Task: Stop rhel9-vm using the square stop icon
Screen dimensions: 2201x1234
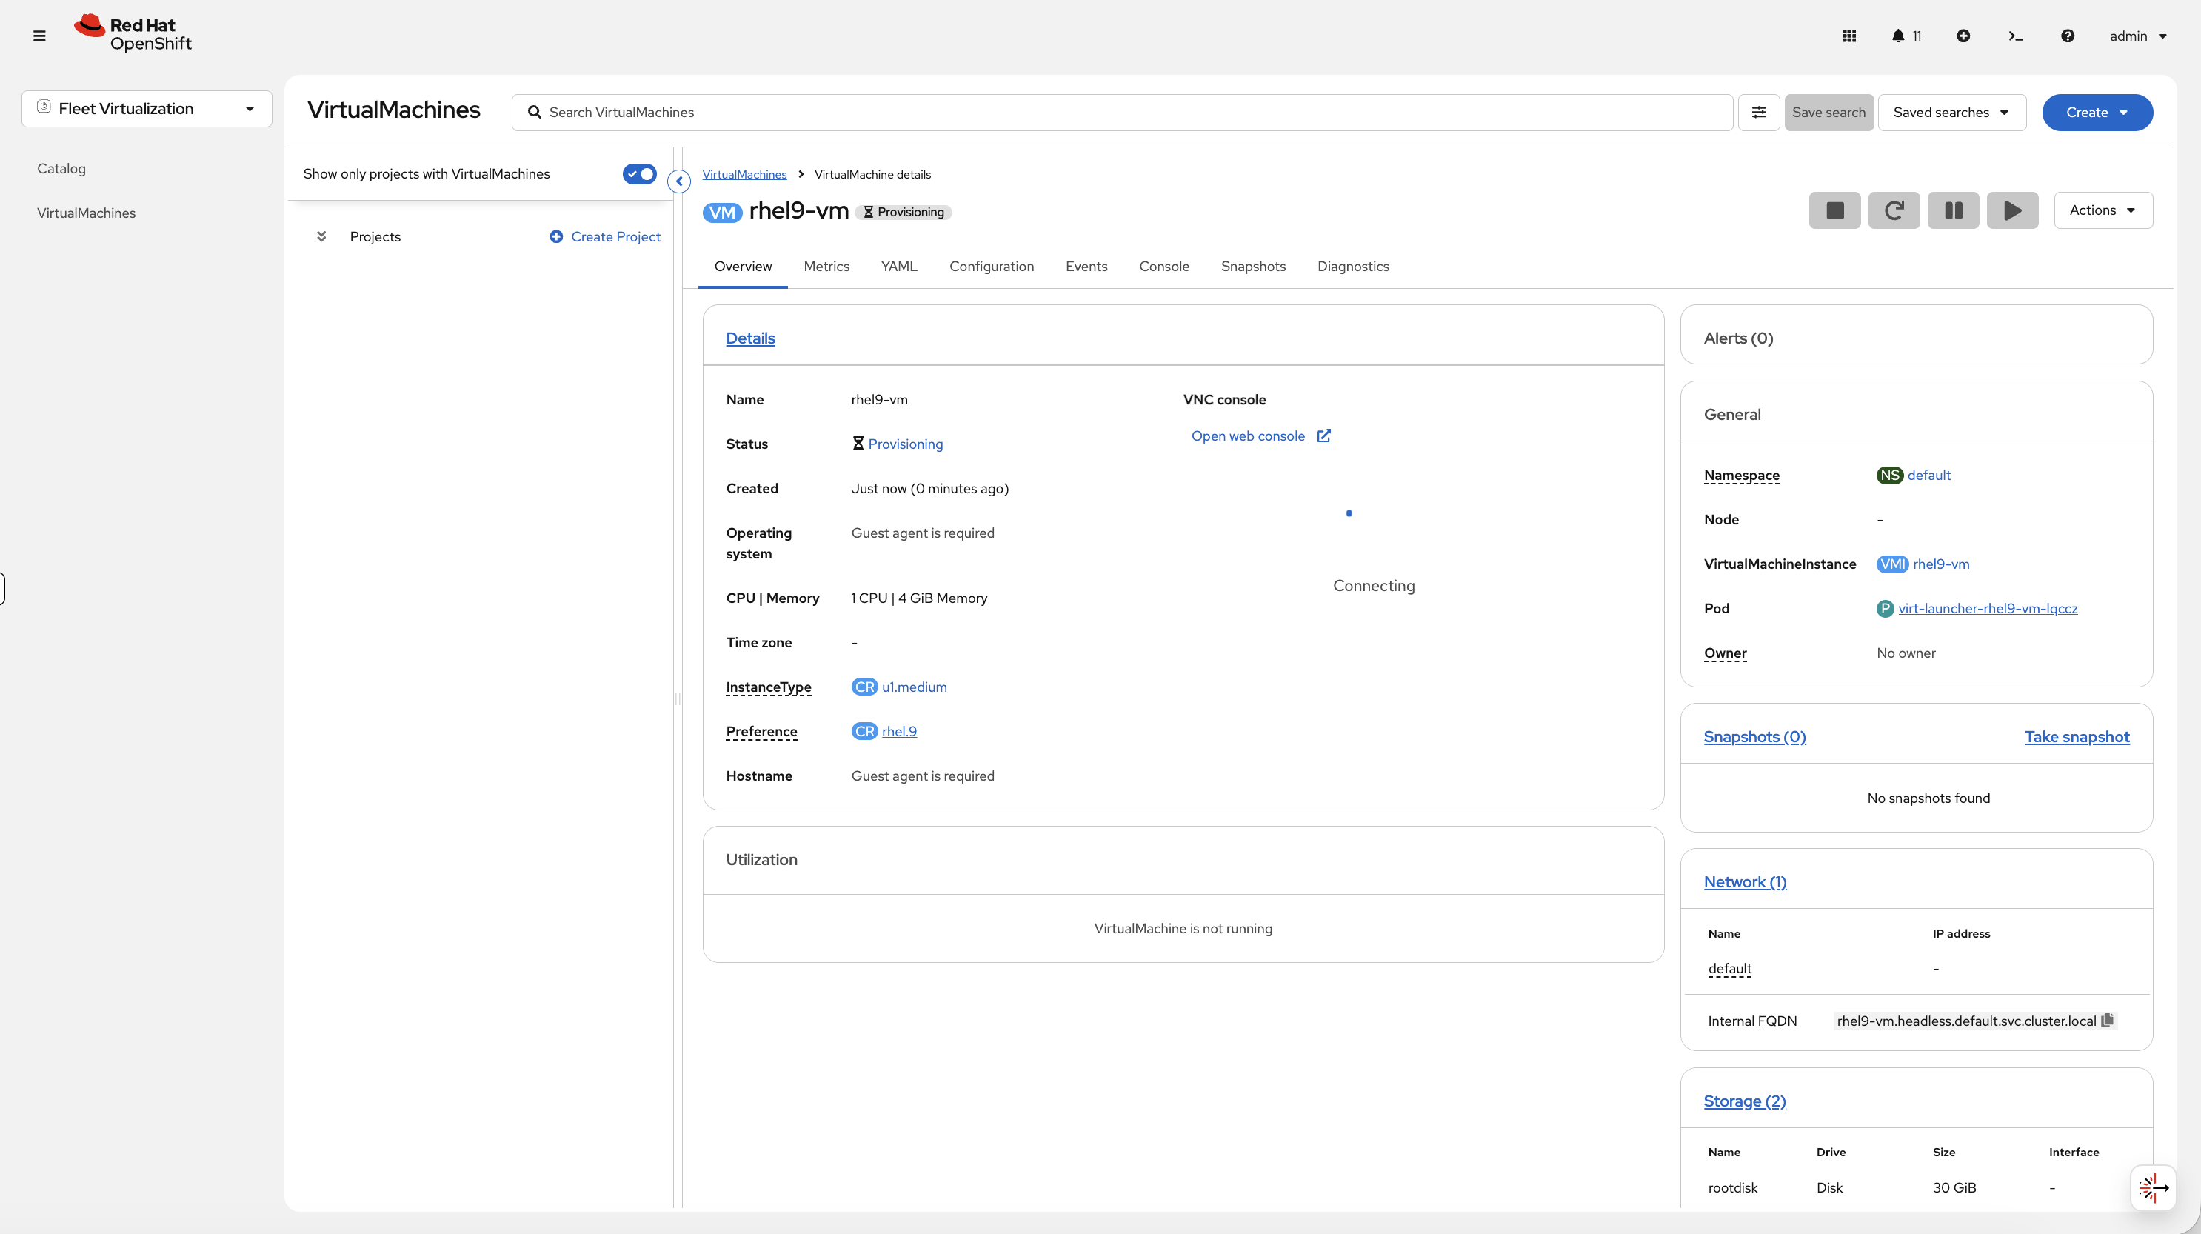Action: (x=1834, y=210)
